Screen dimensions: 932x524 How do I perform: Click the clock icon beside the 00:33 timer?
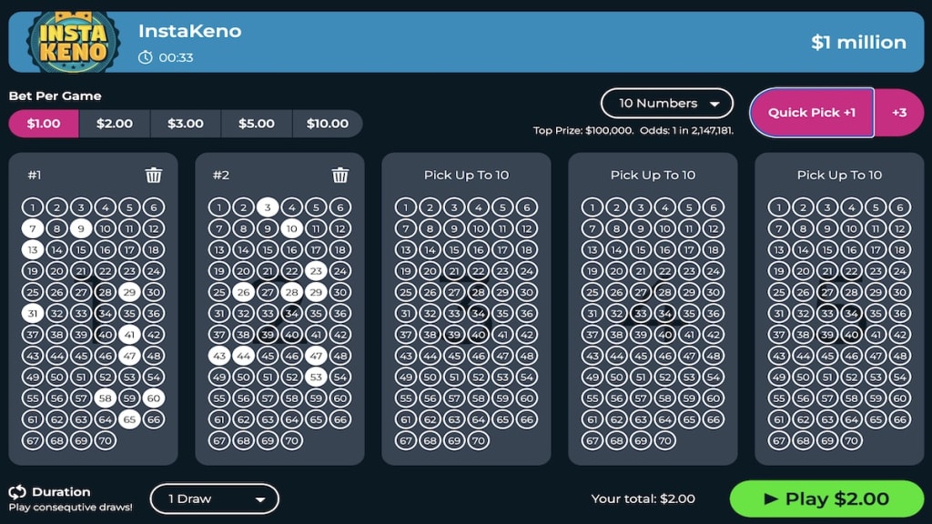(145, 56)
